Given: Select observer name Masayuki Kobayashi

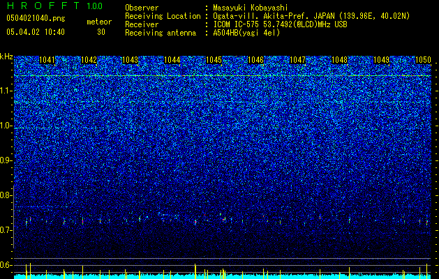Looking at the screenshot, I should coord(250,8).
